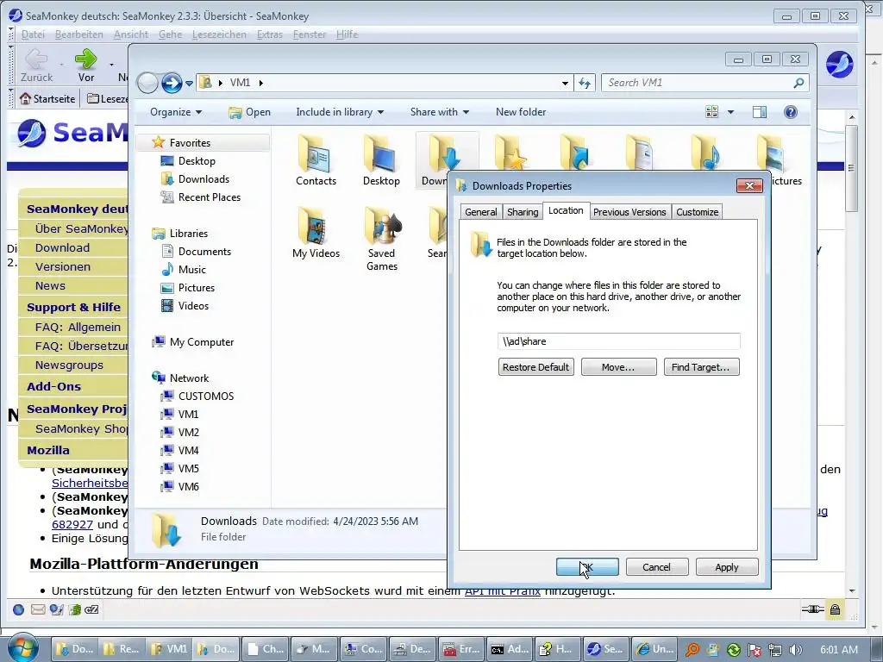Switch to the General tab
The height and width of the screenshot is (662, 883).
(x=480, y=212)
